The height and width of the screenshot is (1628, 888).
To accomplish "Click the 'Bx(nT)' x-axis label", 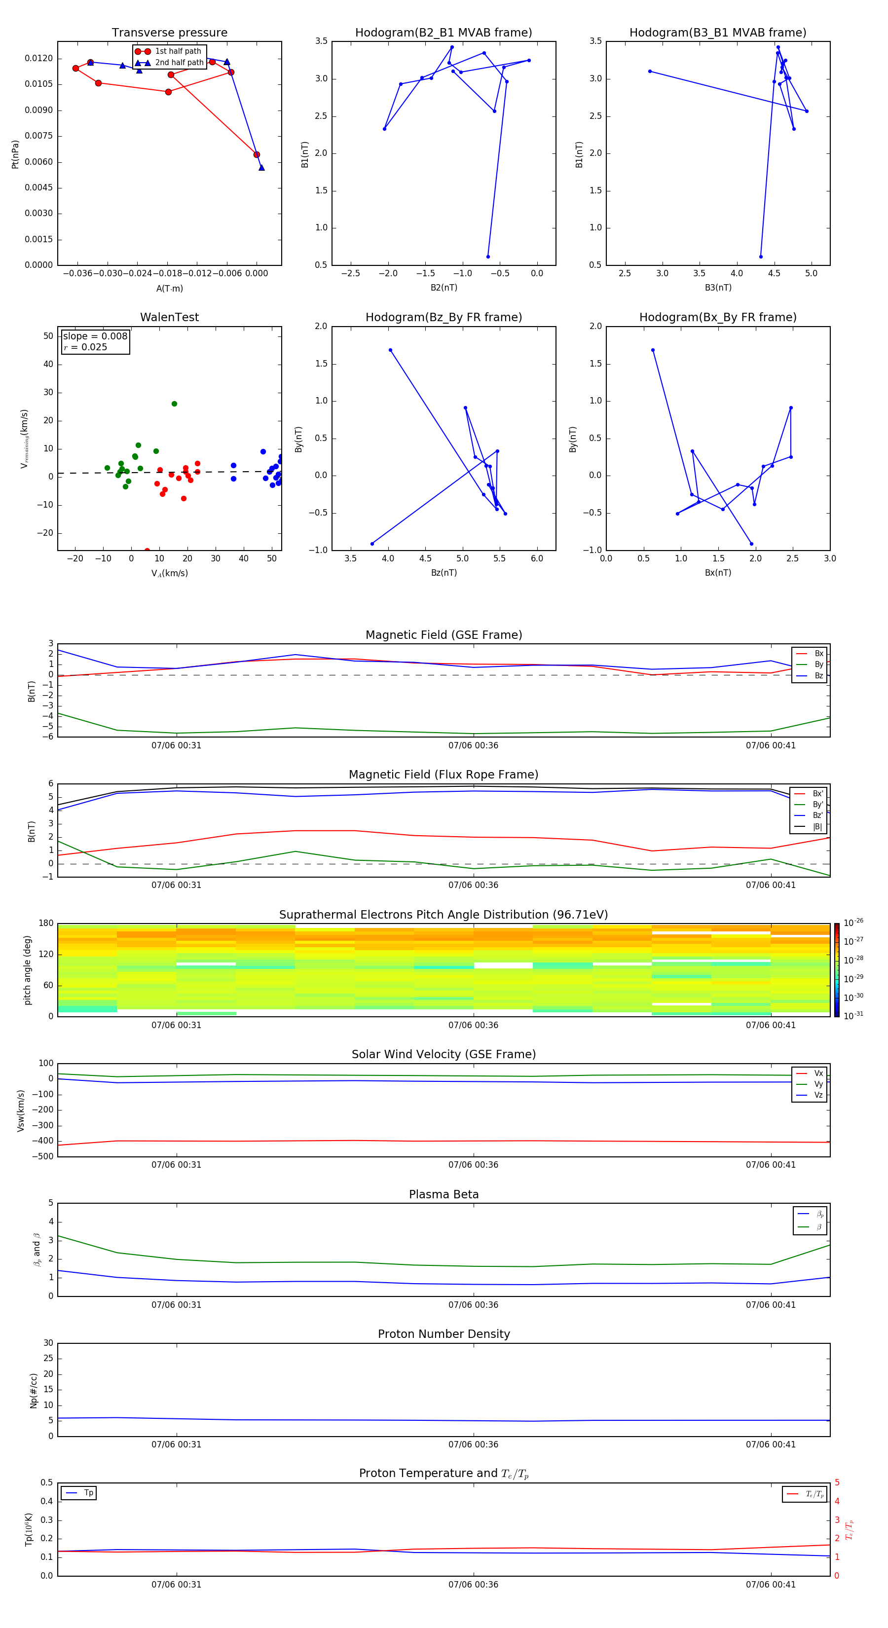I will coord(718,573).
